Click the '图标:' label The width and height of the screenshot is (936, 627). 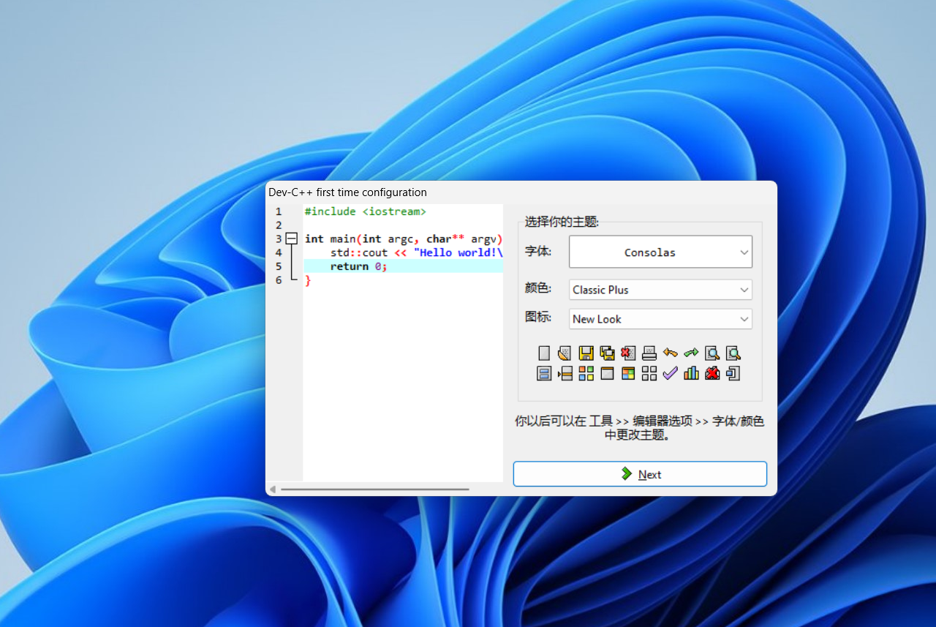[537, 318]
